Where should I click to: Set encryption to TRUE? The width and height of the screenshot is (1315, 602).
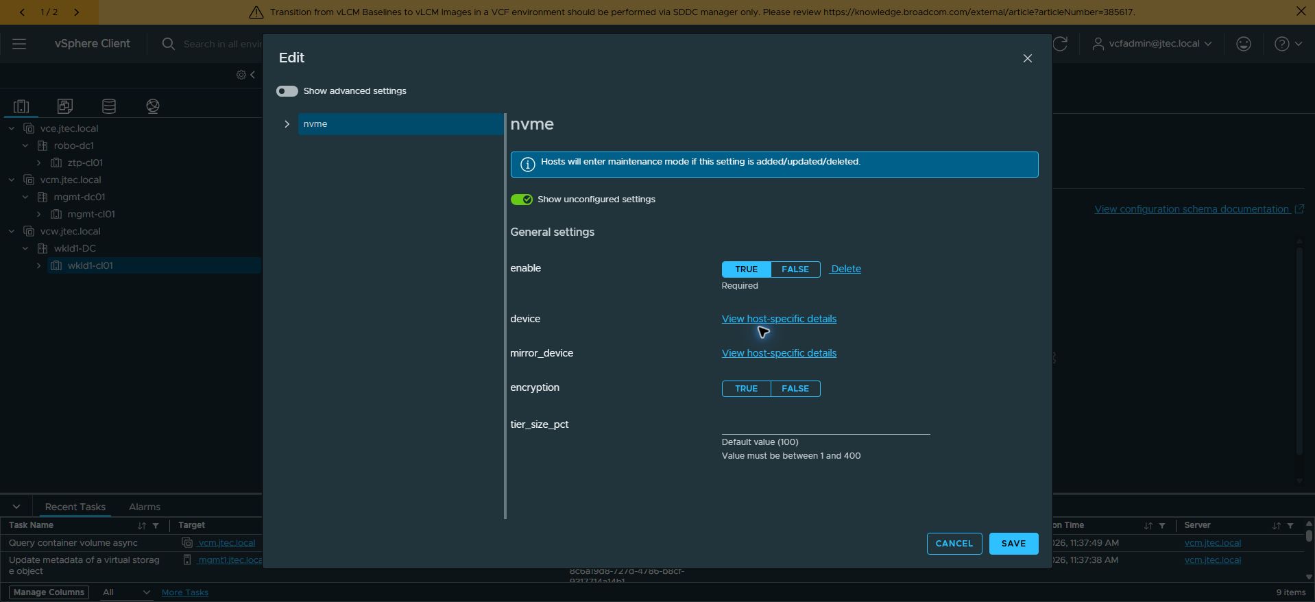(x=746, y=389)
